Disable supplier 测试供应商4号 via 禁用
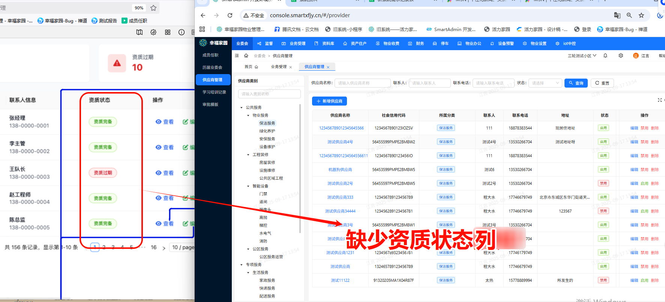 tap(644, 142)
